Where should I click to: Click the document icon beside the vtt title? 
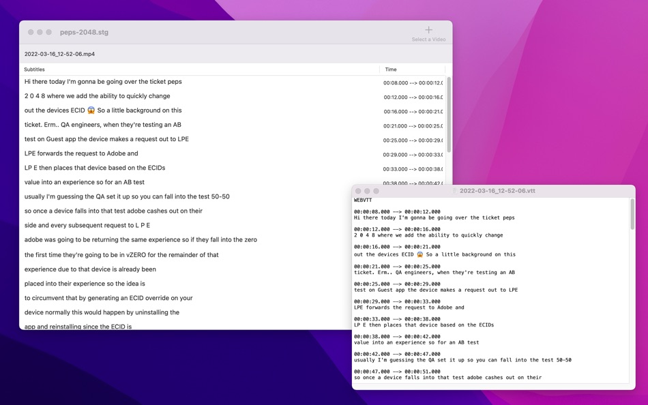coord(454,191)
